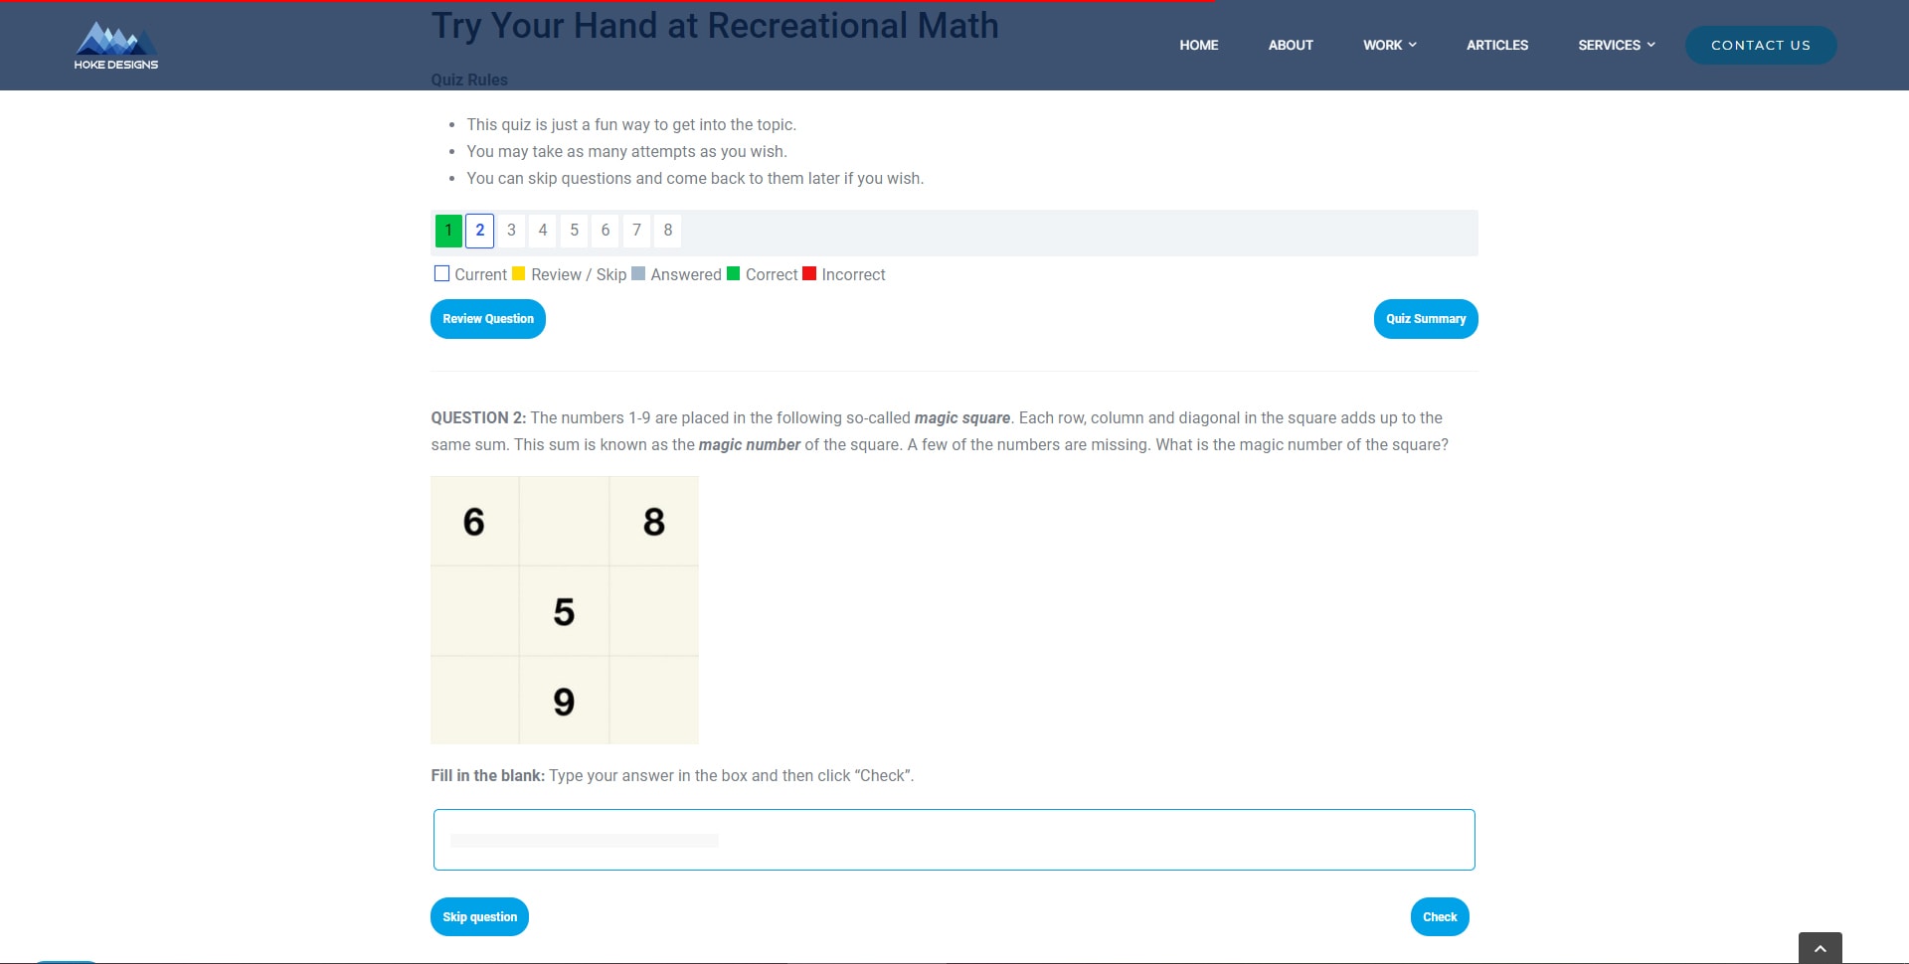The width and height of the screenshot is (1909, 964).
Task: Expand the Services menu chevron
Action: (1650, 45)
